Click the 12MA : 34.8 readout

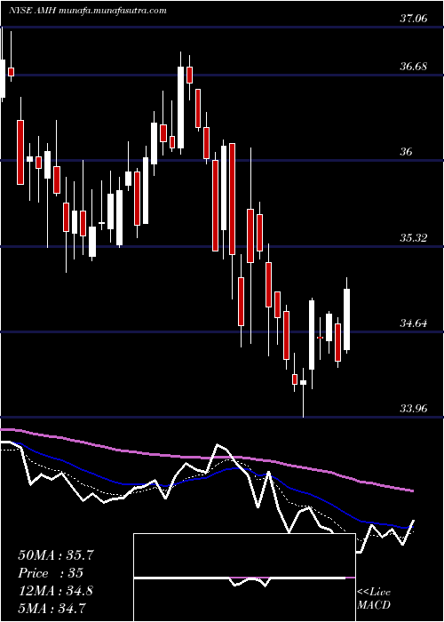tap(55, 591)
